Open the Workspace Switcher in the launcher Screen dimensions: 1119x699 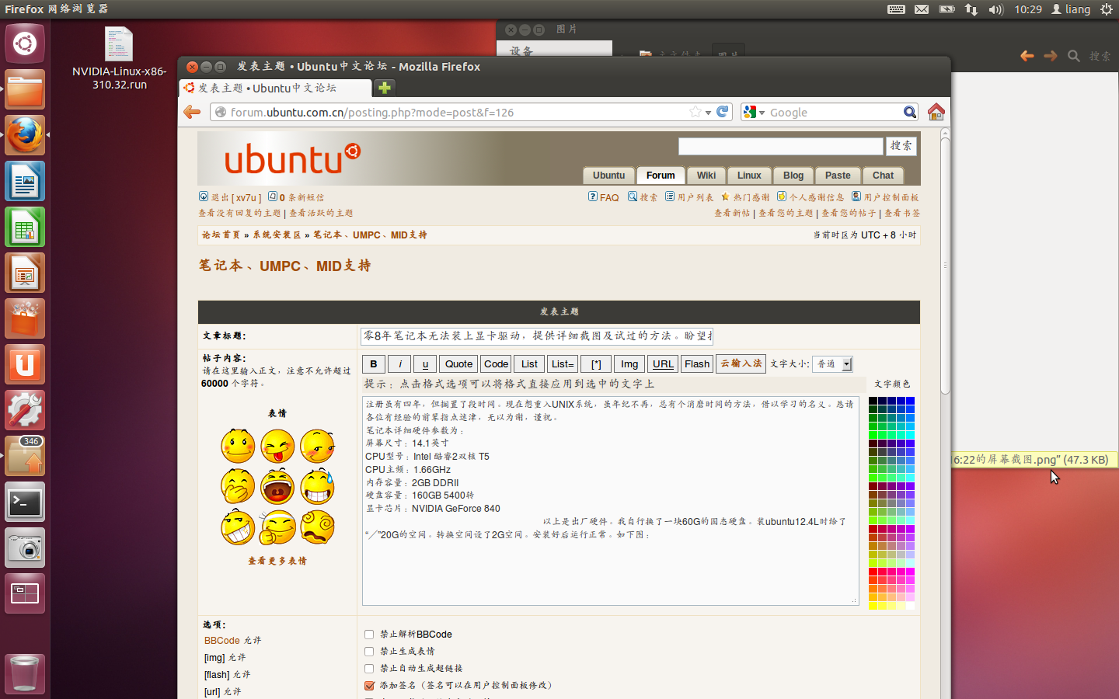point(25,594)
